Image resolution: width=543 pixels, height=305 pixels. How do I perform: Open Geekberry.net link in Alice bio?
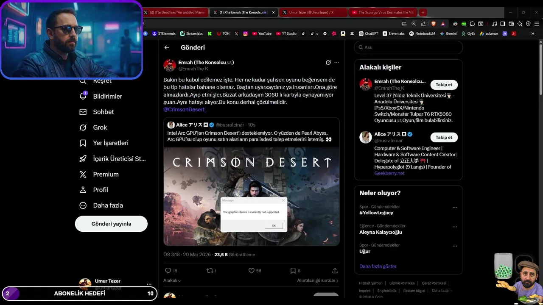[389, 173]
